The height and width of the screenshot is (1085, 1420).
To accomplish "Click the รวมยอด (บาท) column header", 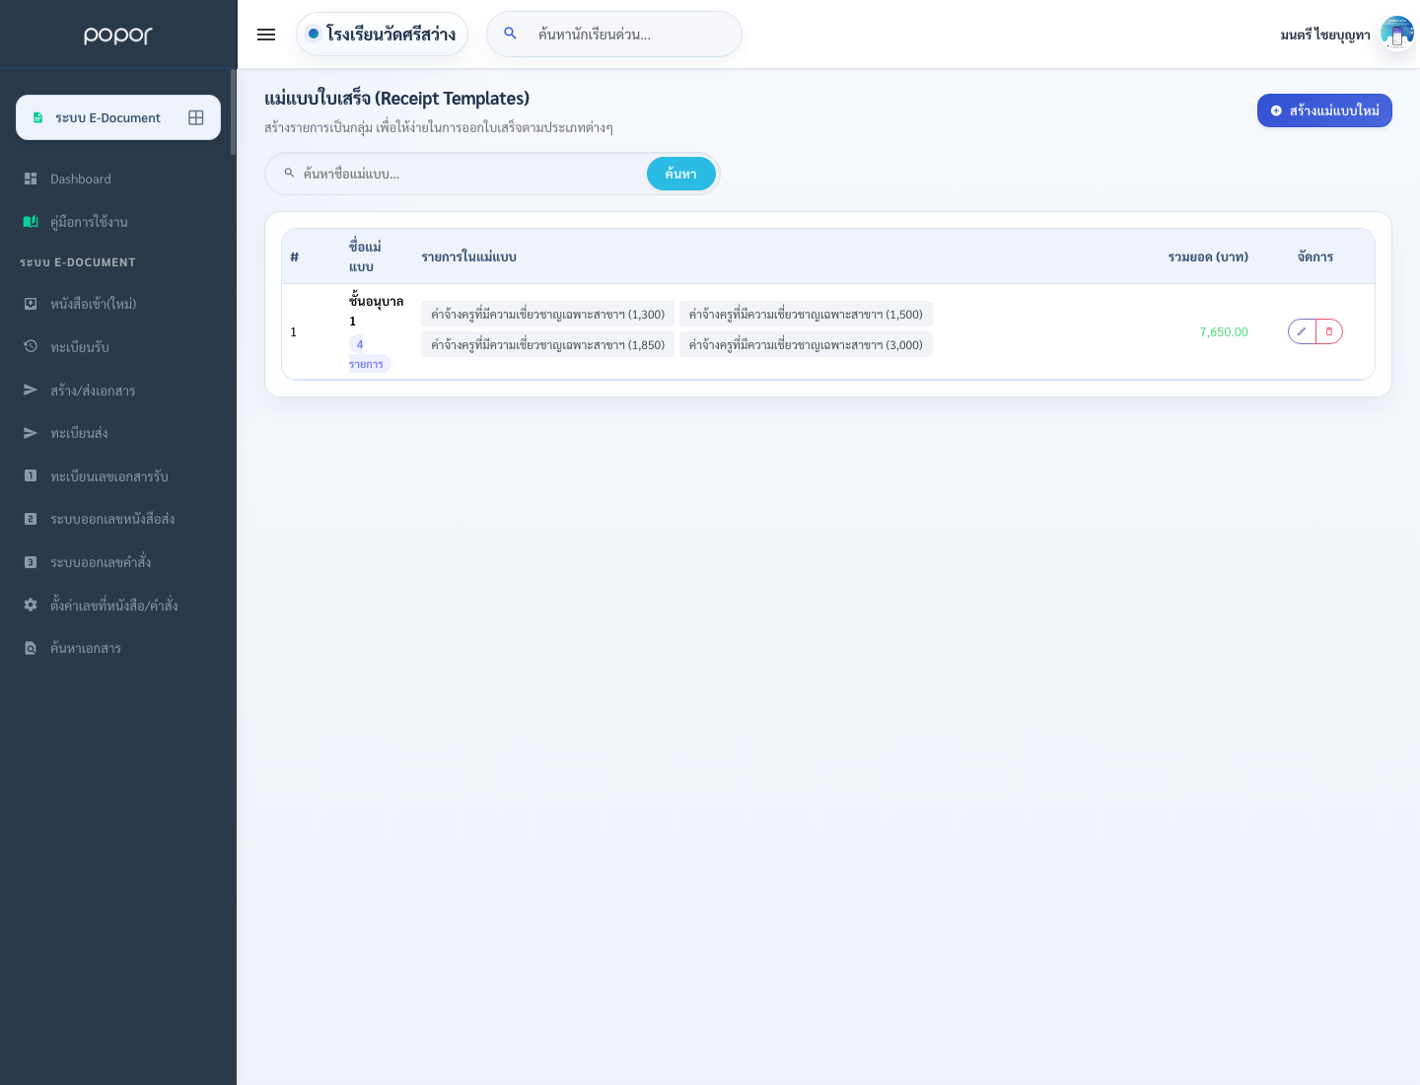I will 1208,256.
